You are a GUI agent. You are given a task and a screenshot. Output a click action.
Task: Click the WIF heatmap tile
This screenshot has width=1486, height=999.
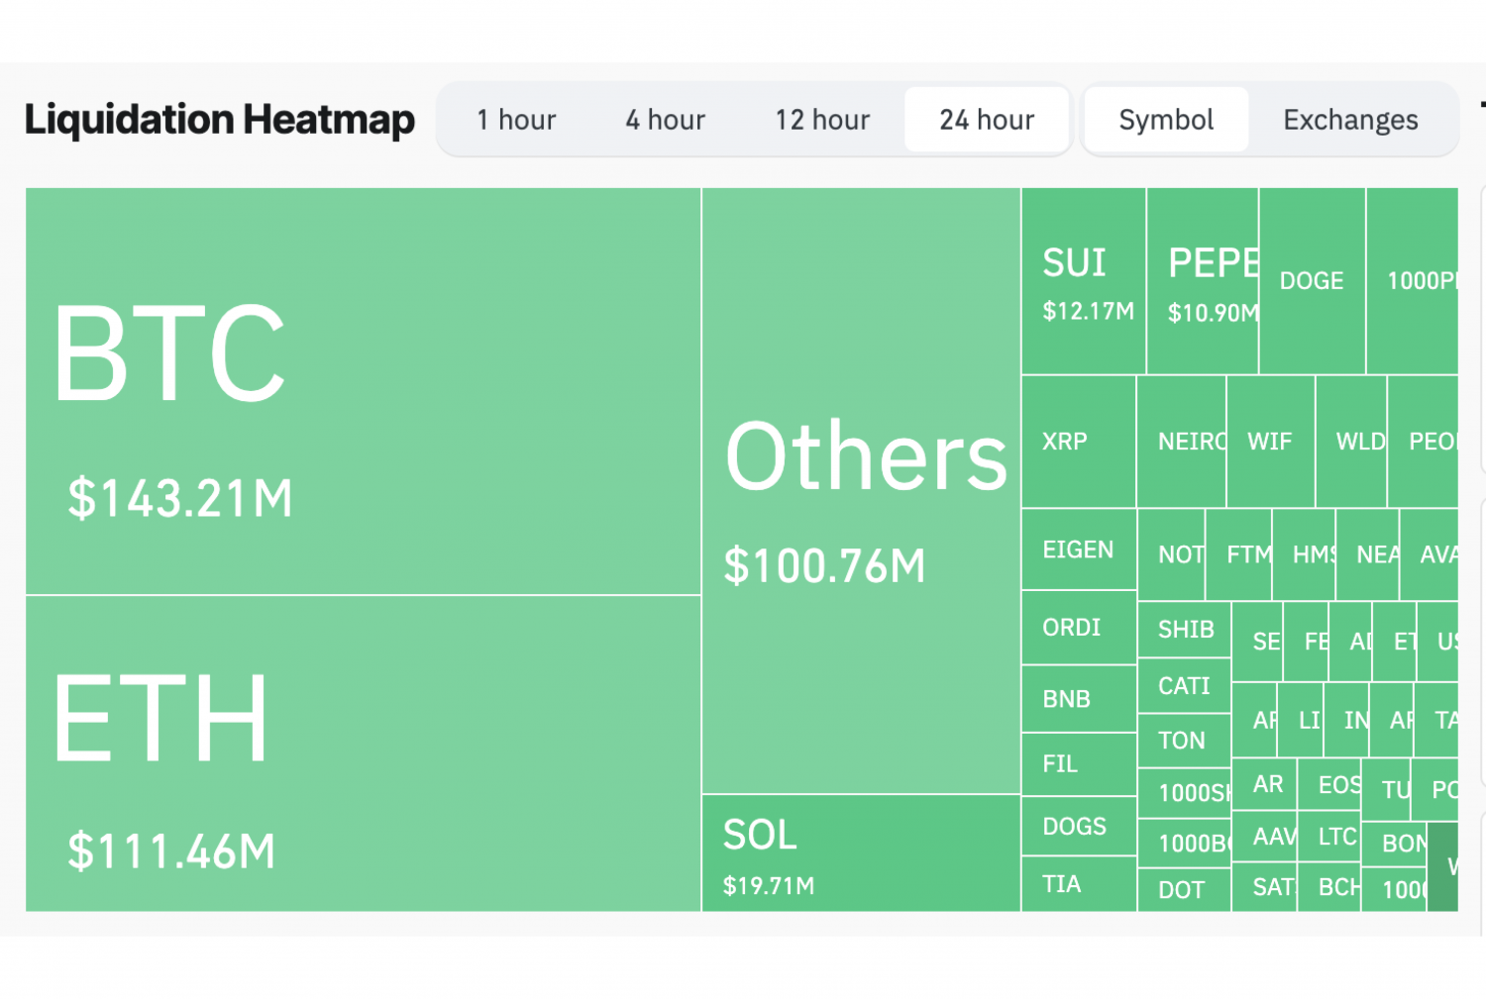coord(1270,442)
